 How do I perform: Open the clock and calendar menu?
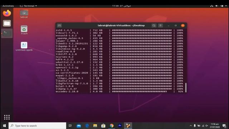(x=121, y=6)
